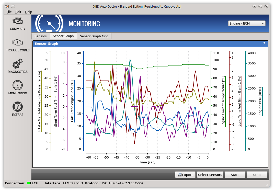
Task: Click the Engine Coolant Temperature axis label
Action: click(x=223, y=101)
